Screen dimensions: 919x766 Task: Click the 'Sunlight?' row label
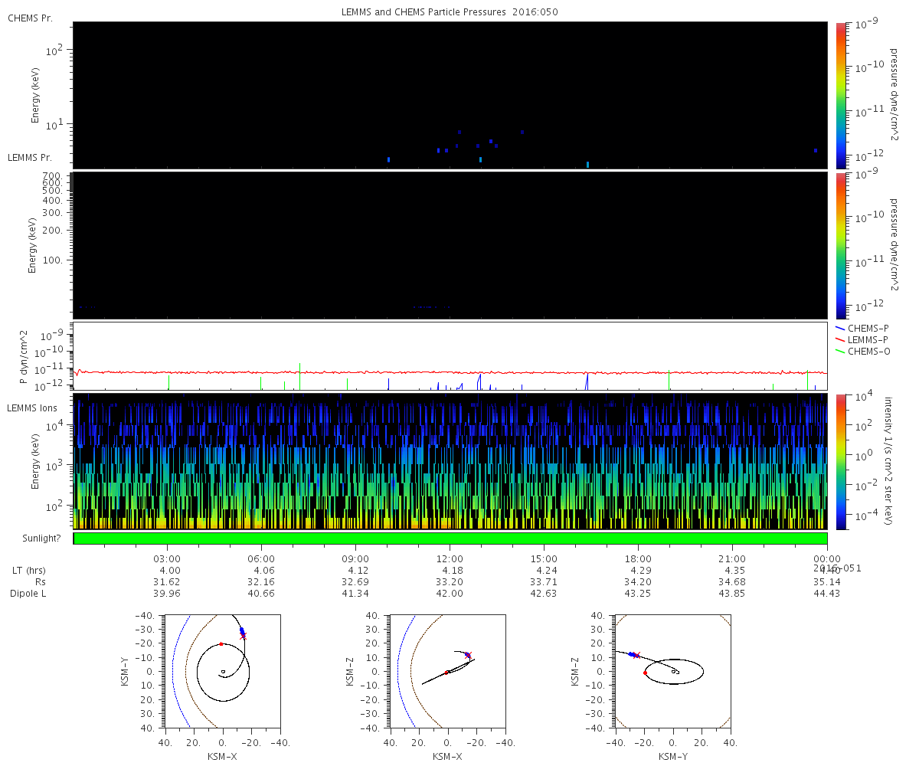33,538
